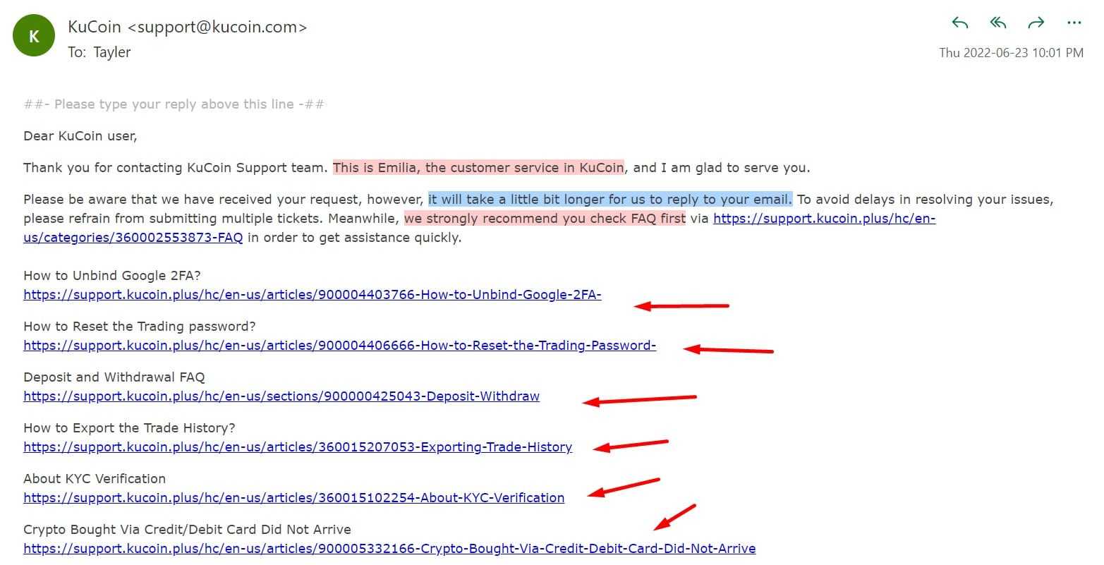Click the 'Dear KuCoin user,' greeting

(x=80, y=136)
